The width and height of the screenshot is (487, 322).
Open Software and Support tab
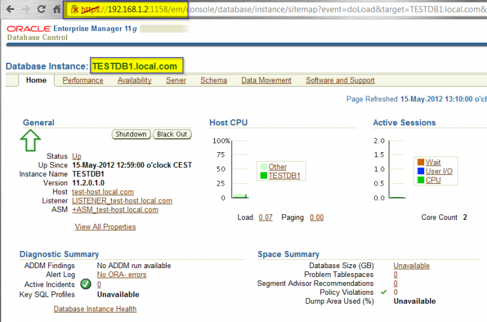click(x=340, y=80)
